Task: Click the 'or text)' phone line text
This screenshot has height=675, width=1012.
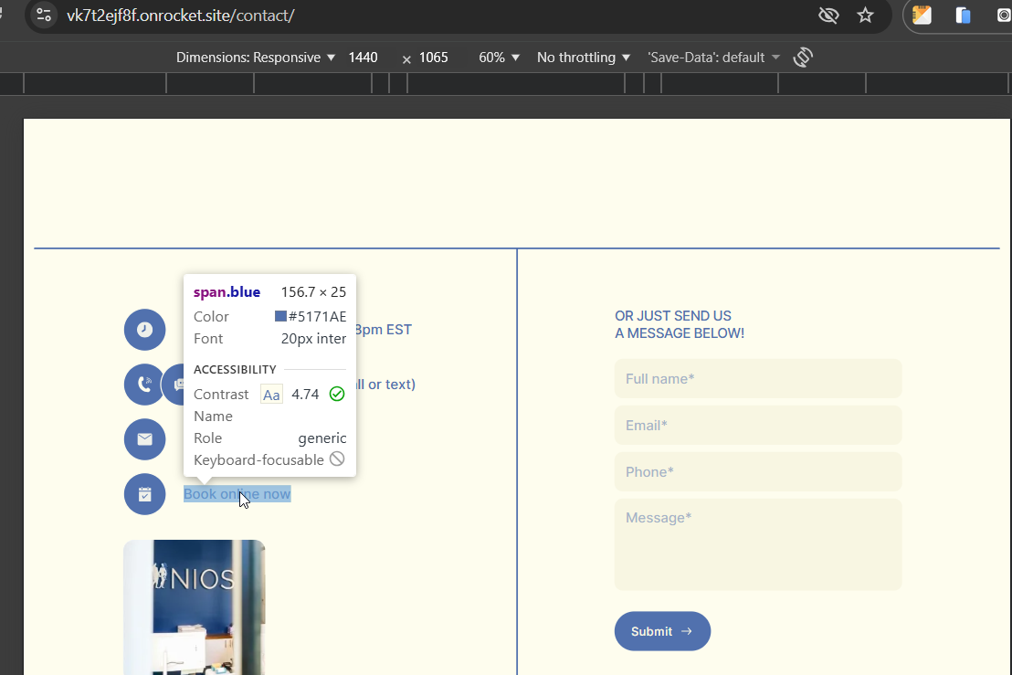Action: (391, 385)
